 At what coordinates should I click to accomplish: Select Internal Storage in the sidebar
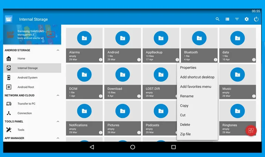point(32,68)
